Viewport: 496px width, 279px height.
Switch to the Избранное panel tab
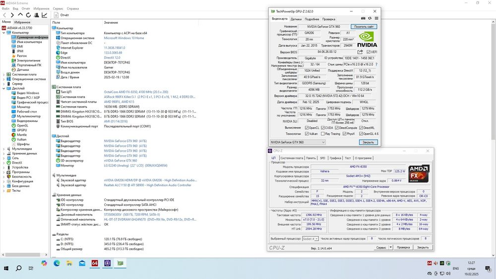click(22, 22)
